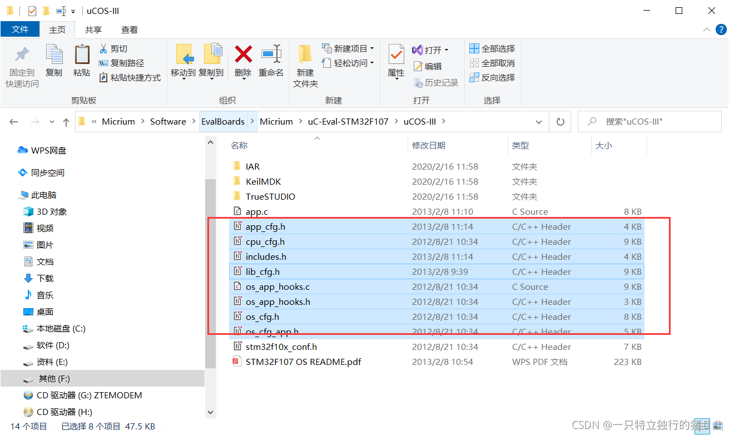Switch to the 查看 (View) tab
Screen dimensions: 729x435
(x=130, y=29)
